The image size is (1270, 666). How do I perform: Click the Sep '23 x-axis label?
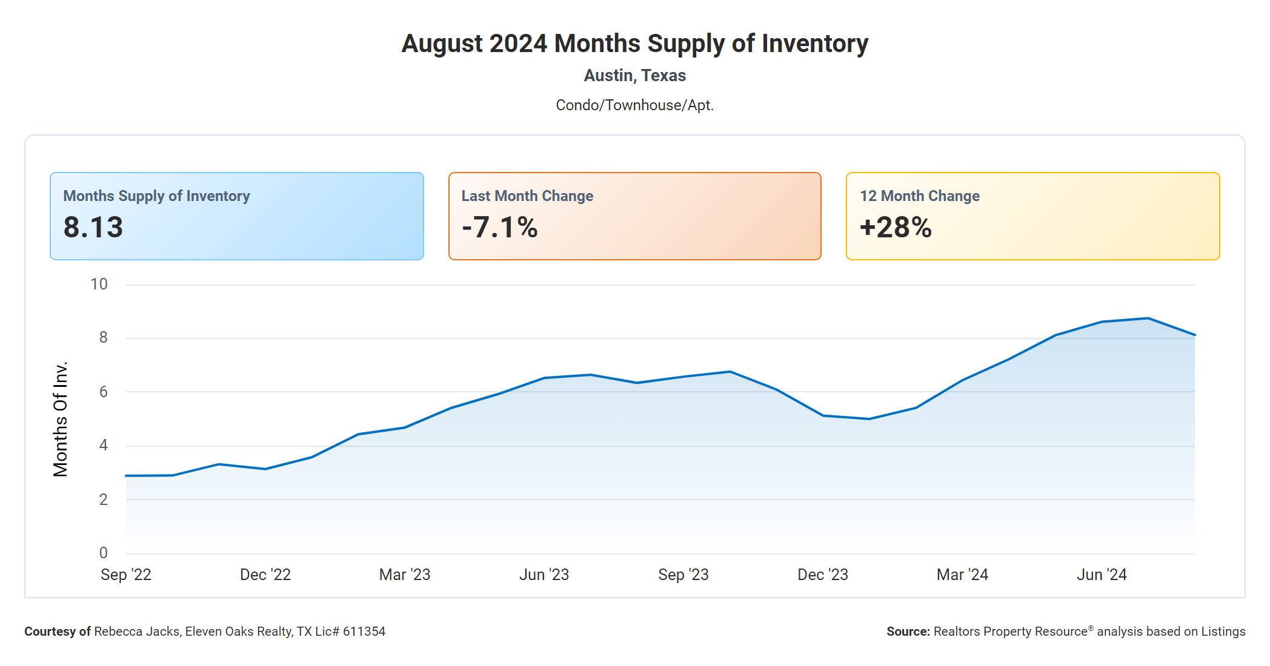(x=683, y=575)
